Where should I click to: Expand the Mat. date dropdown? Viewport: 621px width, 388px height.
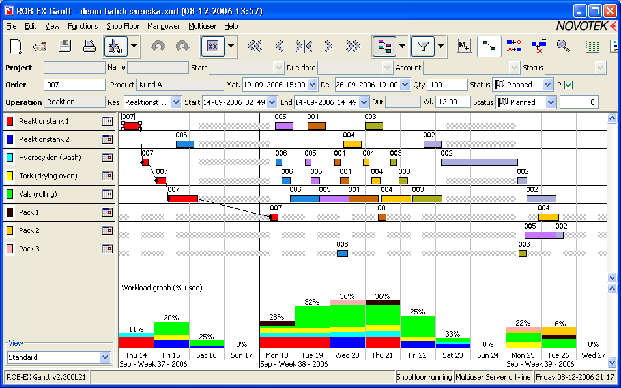coord(313,85)
